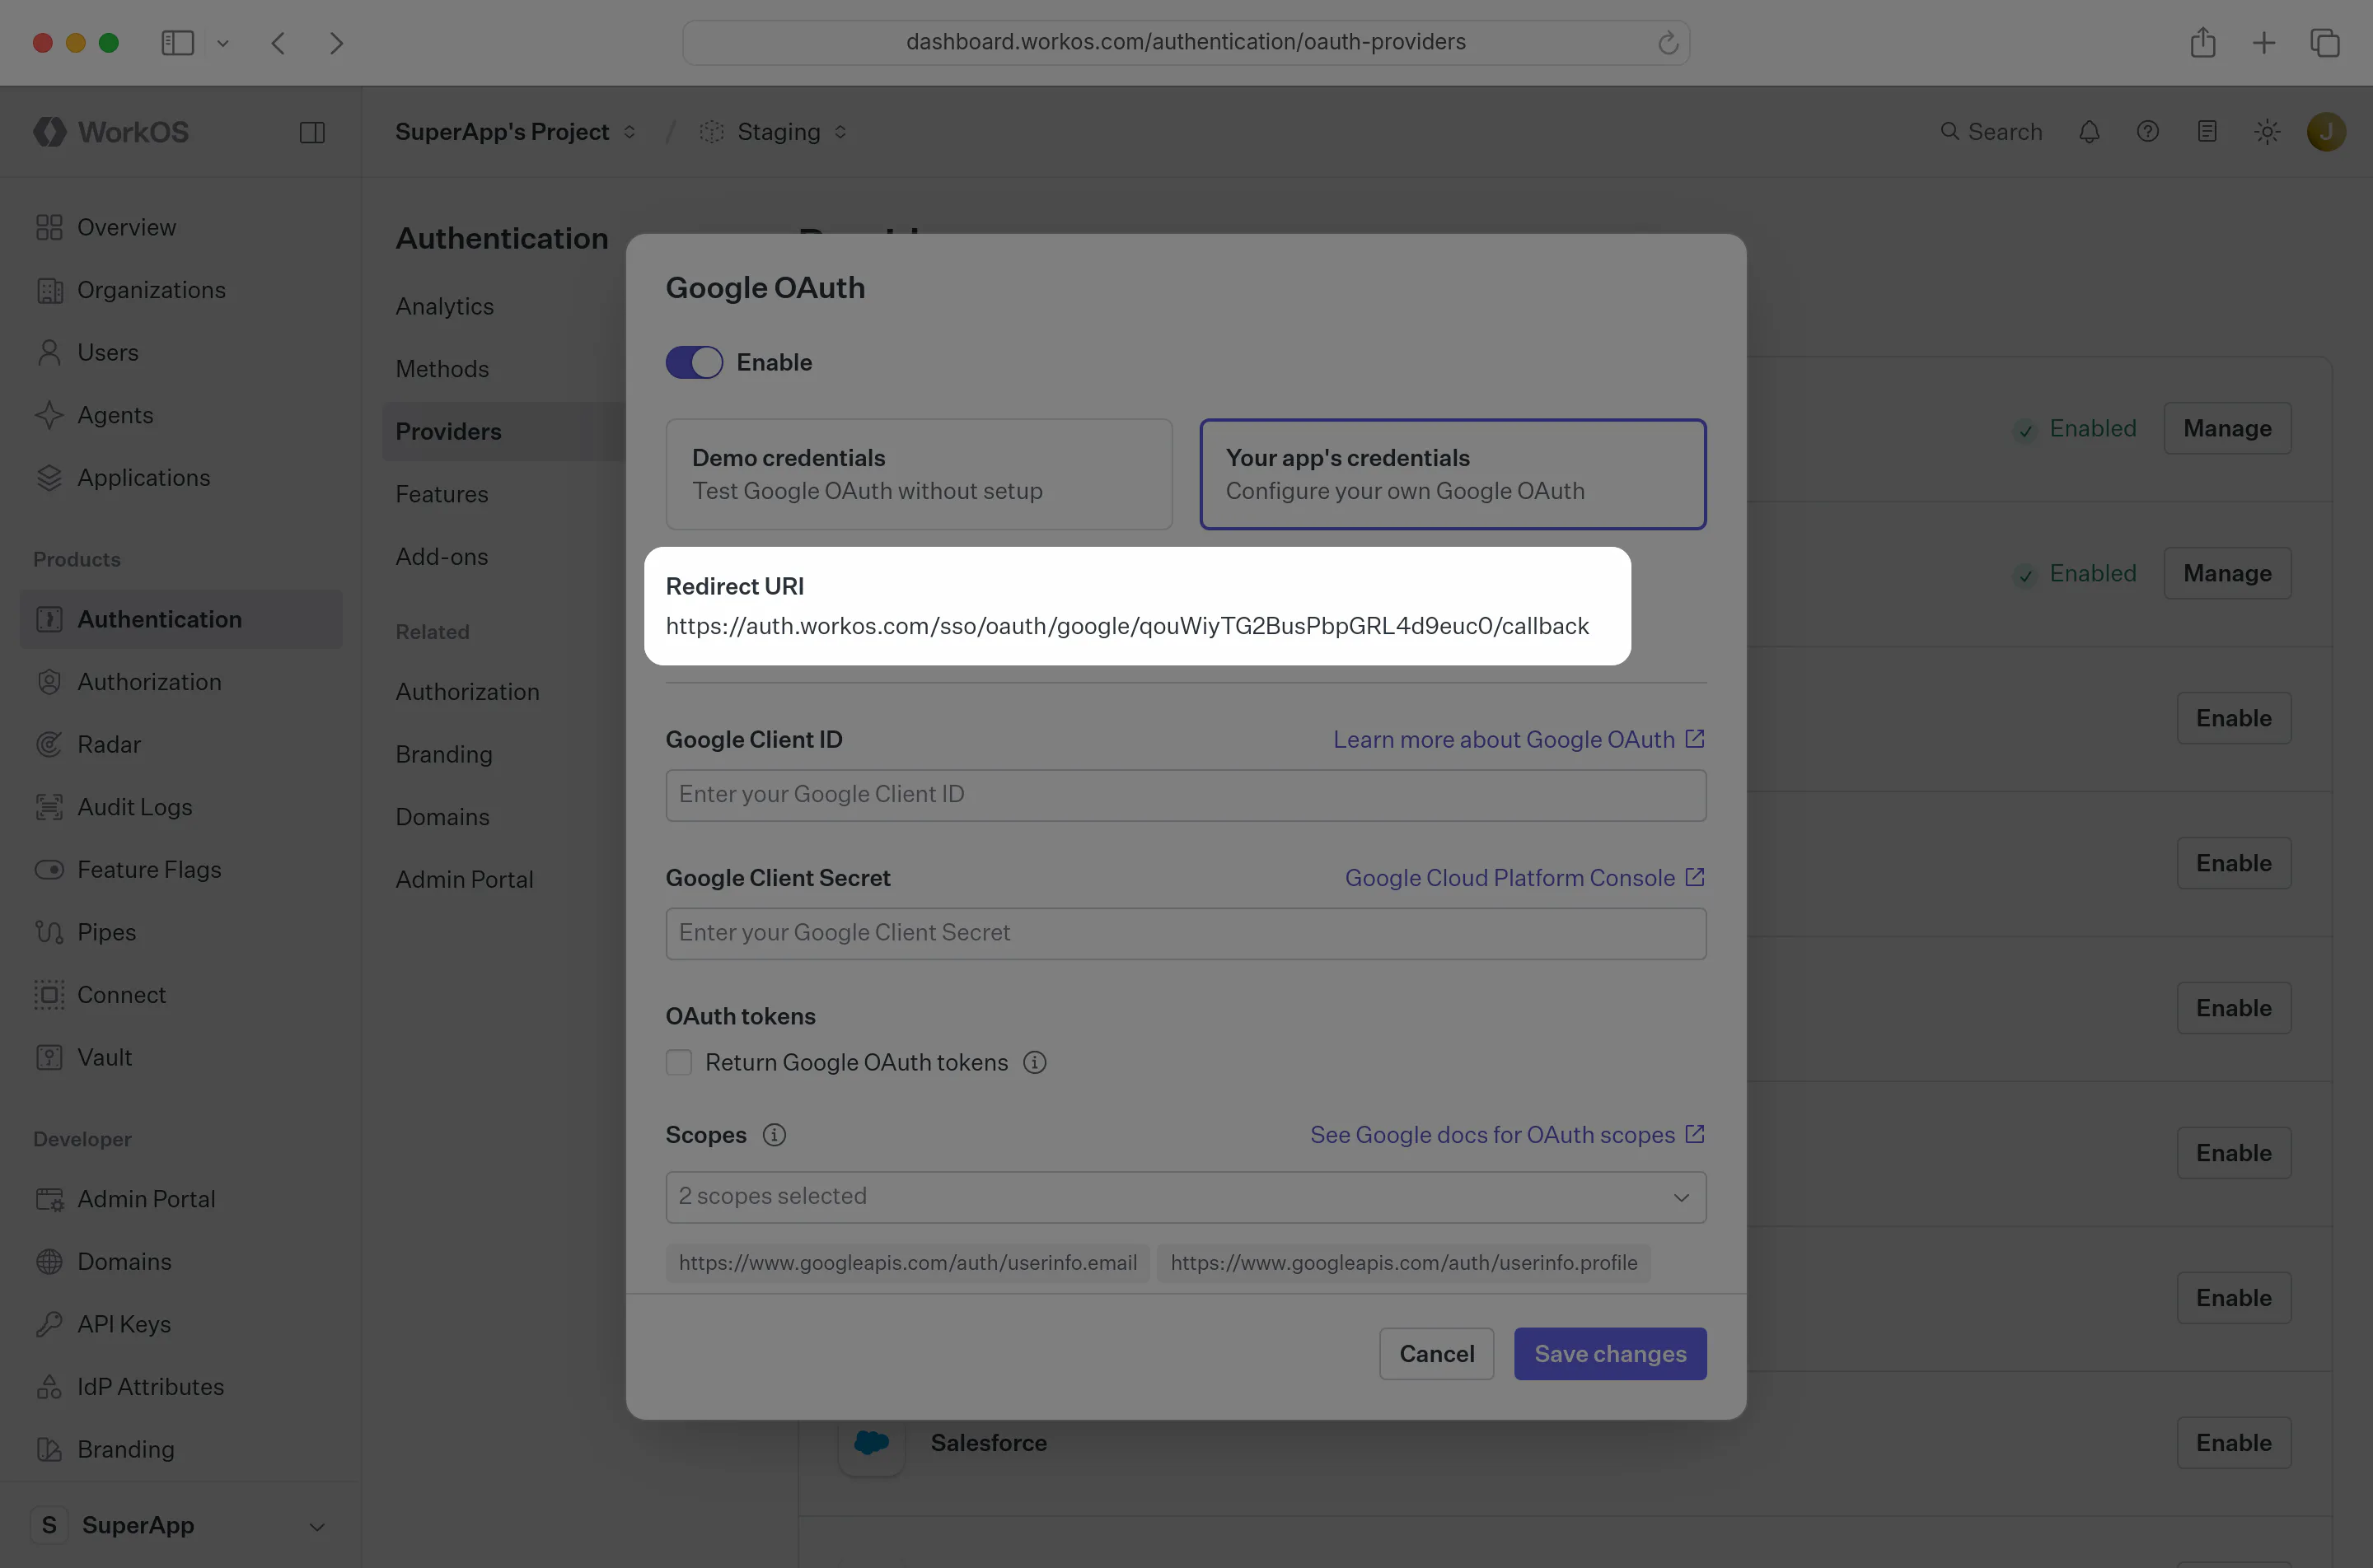Select the Providers section
Viewport: 2373px width, 1568px height.
(x=503, y=432)
